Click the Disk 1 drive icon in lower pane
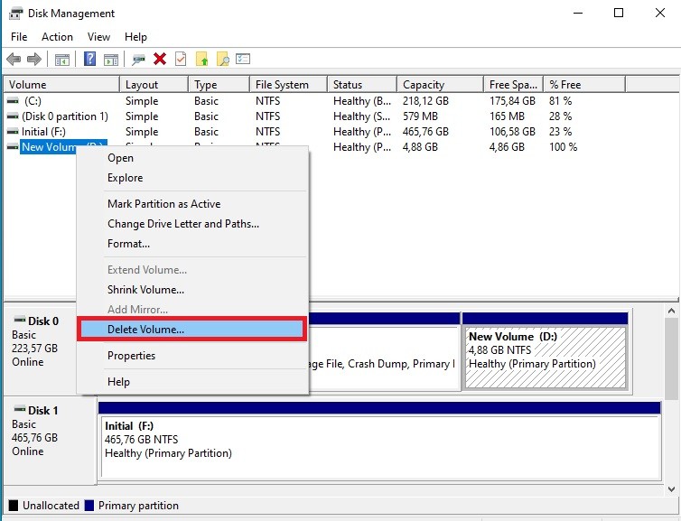Screen dimensions: 681x521 tap(20, 409)
